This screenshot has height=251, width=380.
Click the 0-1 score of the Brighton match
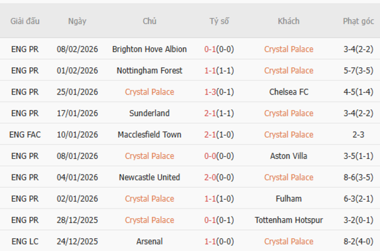pos(210,49)
